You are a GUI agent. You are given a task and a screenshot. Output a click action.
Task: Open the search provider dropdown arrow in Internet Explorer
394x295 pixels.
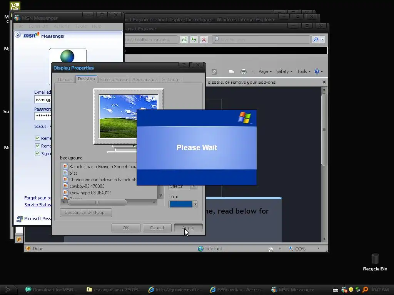322,40
